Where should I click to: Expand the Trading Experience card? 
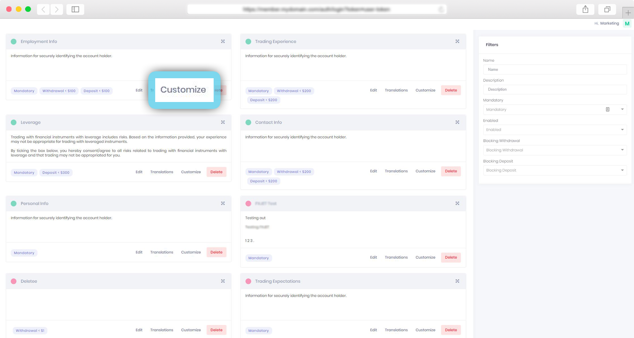457,42
